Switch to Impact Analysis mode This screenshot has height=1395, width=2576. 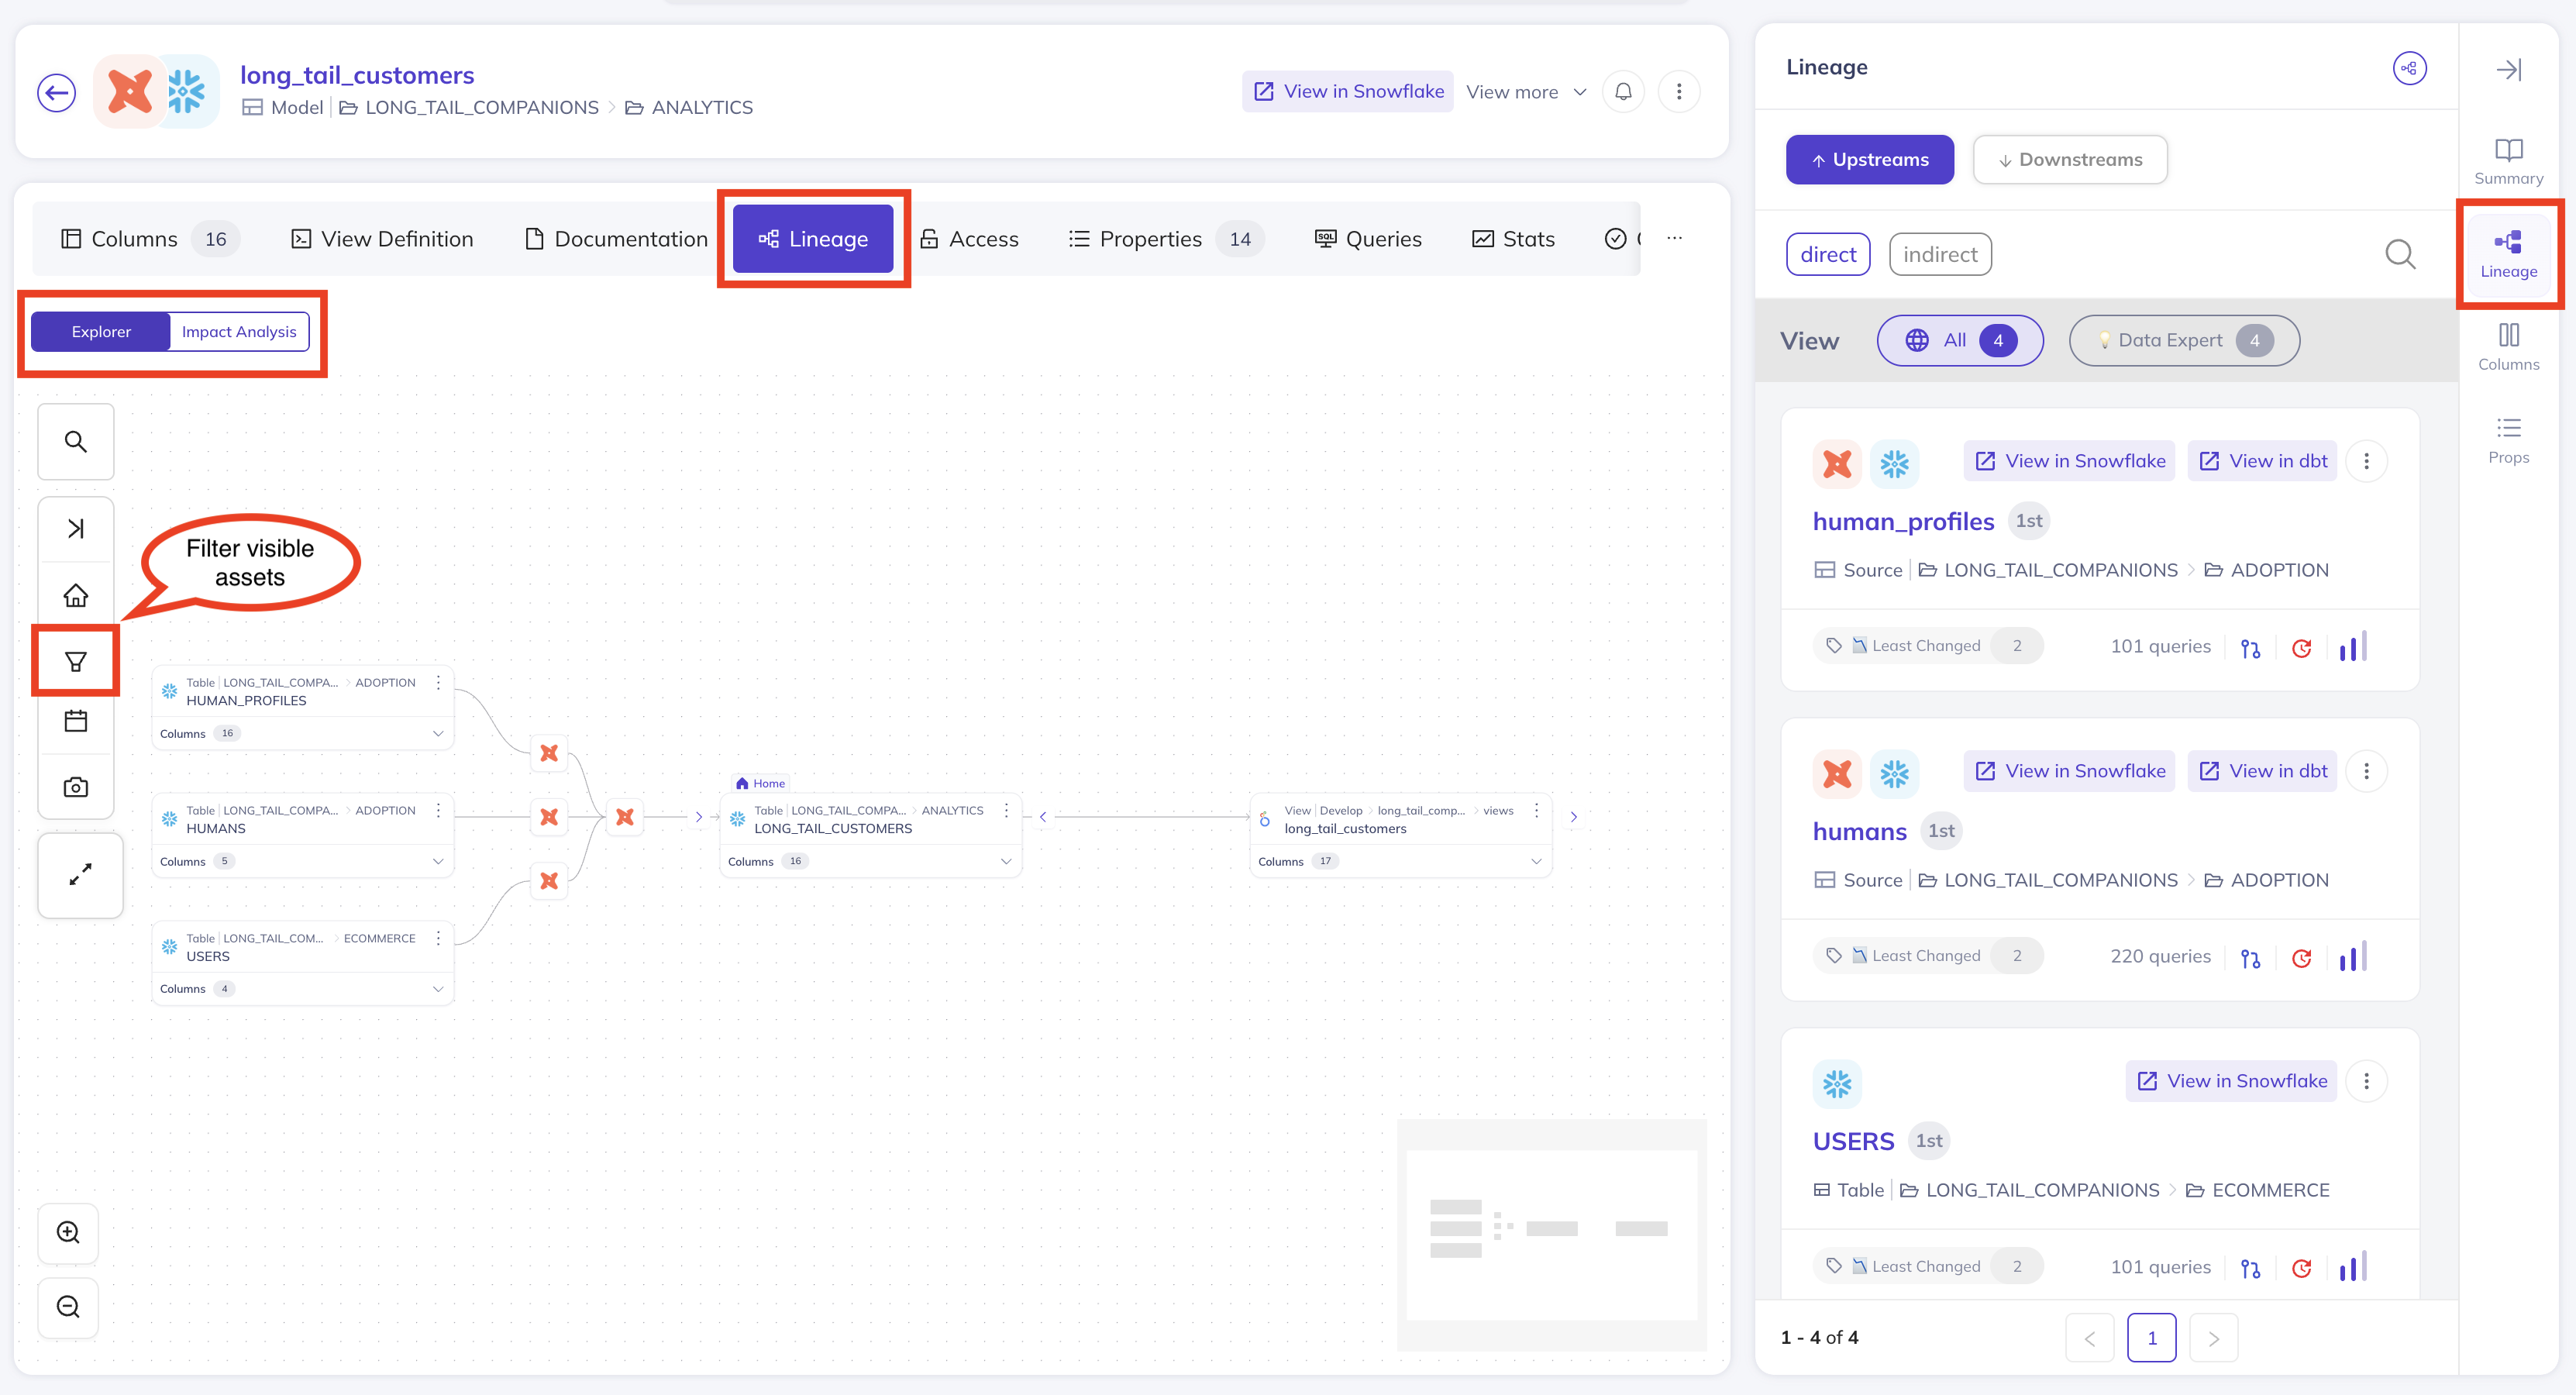[239, 332]
